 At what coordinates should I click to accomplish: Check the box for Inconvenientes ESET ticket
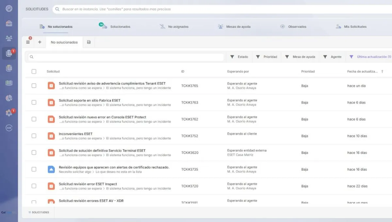click(34, 136)
